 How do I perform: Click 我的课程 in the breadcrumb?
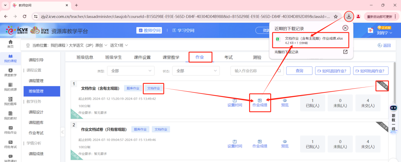(58, 45)
